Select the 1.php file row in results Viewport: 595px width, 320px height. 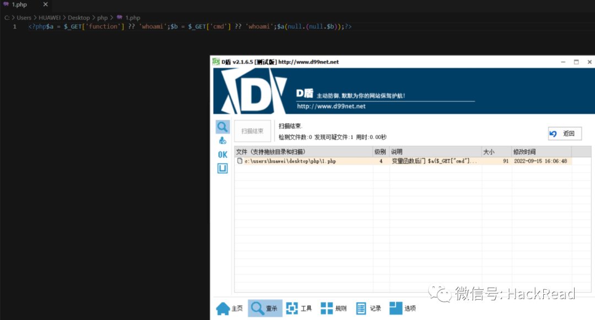403,161
